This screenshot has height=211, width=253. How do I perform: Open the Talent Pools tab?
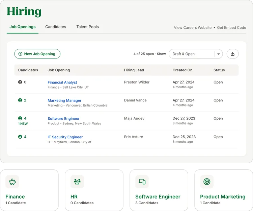coord(87,27)
